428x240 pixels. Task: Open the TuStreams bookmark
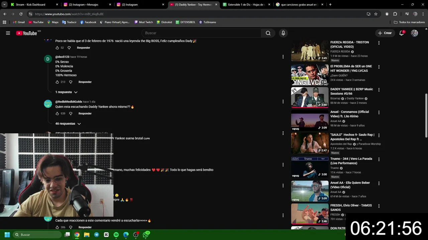(207, 22)
